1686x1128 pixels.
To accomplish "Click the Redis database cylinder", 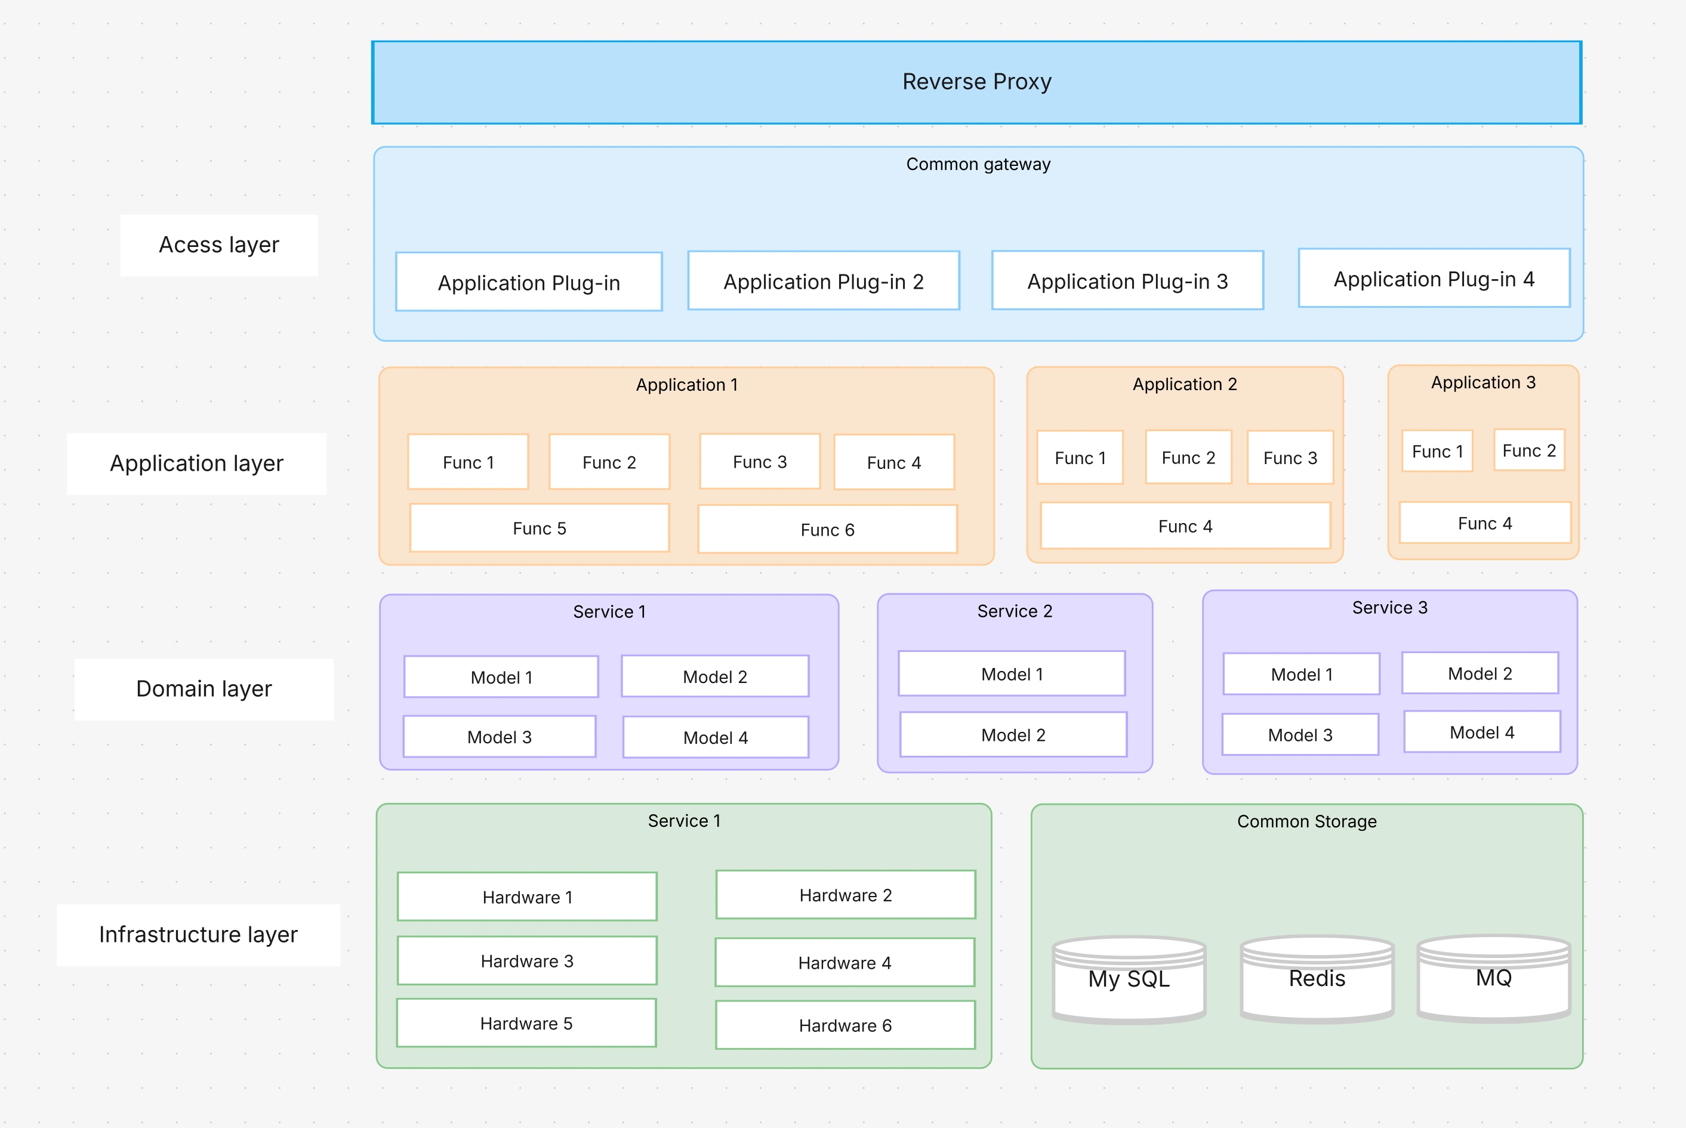I will click(x=1317, y=979).
